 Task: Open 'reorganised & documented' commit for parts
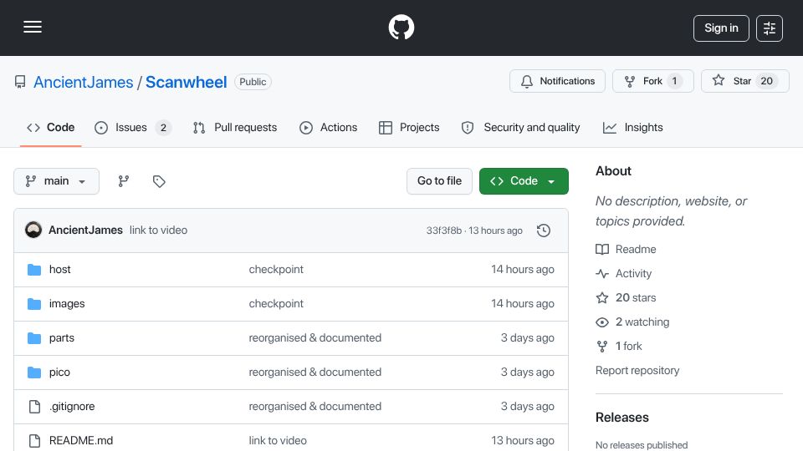pos(315,338)
